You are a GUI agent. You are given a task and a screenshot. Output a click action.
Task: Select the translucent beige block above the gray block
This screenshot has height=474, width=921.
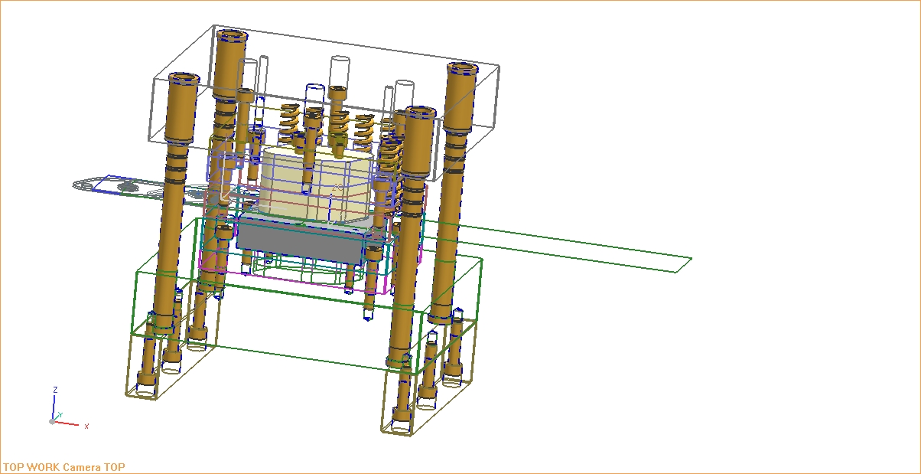[315, 185]
